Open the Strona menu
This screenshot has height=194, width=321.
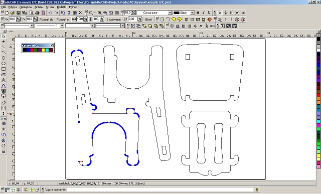click(x=50, y=7)
